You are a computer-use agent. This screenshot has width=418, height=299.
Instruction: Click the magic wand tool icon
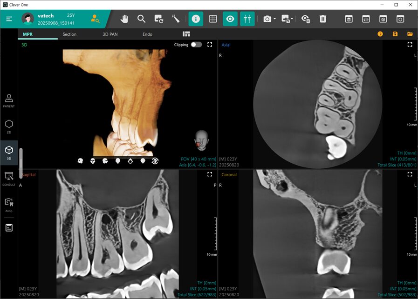tap(176, 19)
